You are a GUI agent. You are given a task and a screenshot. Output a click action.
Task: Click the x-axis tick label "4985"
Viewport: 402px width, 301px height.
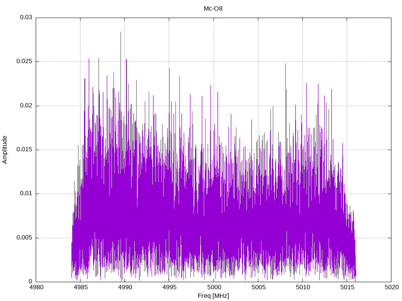[x=80, y=287]
